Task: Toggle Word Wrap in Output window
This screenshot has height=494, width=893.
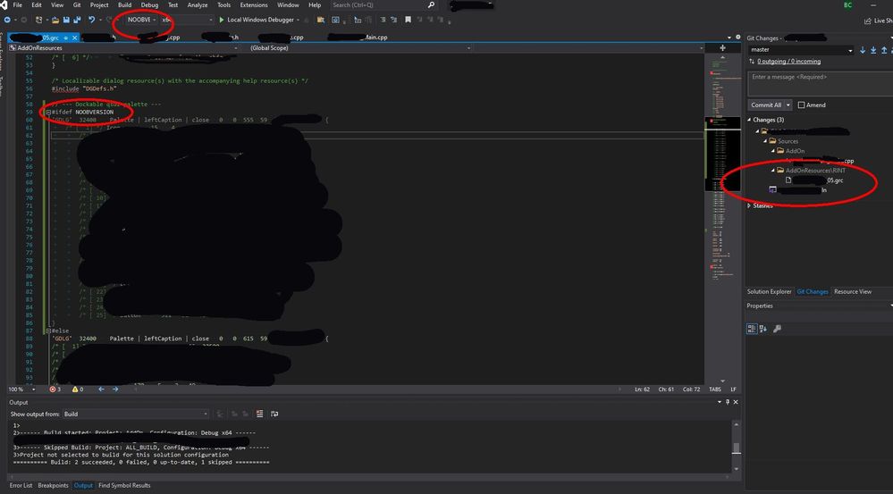Action: point(274,414)
